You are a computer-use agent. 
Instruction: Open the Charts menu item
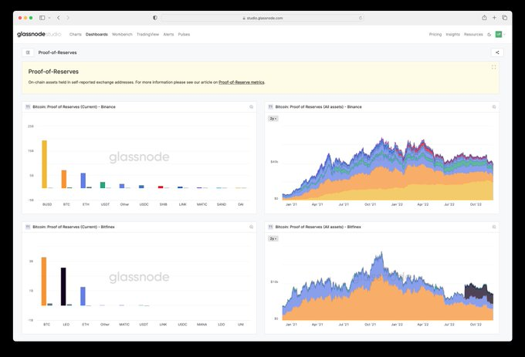(76, 35)
